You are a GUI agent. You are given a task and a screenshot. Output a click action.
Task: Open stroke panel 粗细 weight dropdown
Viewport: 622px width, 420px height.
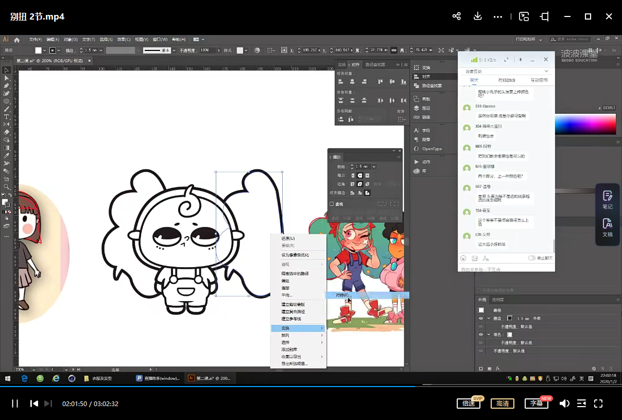tap(374, 167)
